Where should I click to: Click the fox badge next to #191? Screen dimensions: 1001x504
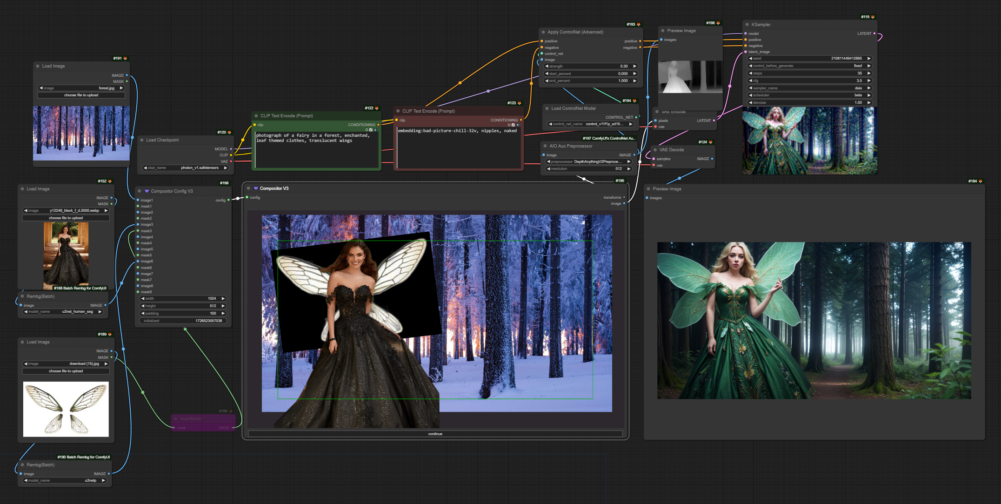[125, 58]
